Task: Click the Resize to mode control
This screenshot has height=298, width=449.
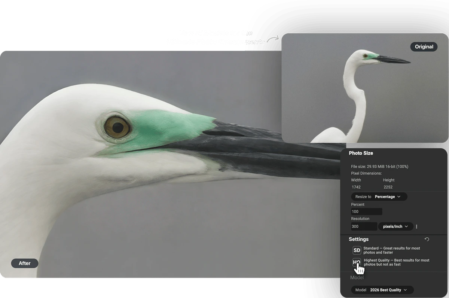Action: 379,196
